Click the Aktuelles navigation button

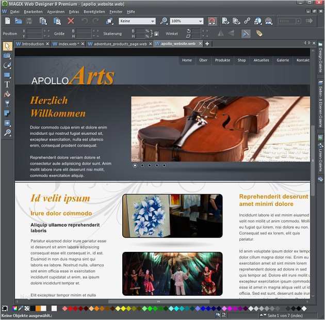click(261, 60)
